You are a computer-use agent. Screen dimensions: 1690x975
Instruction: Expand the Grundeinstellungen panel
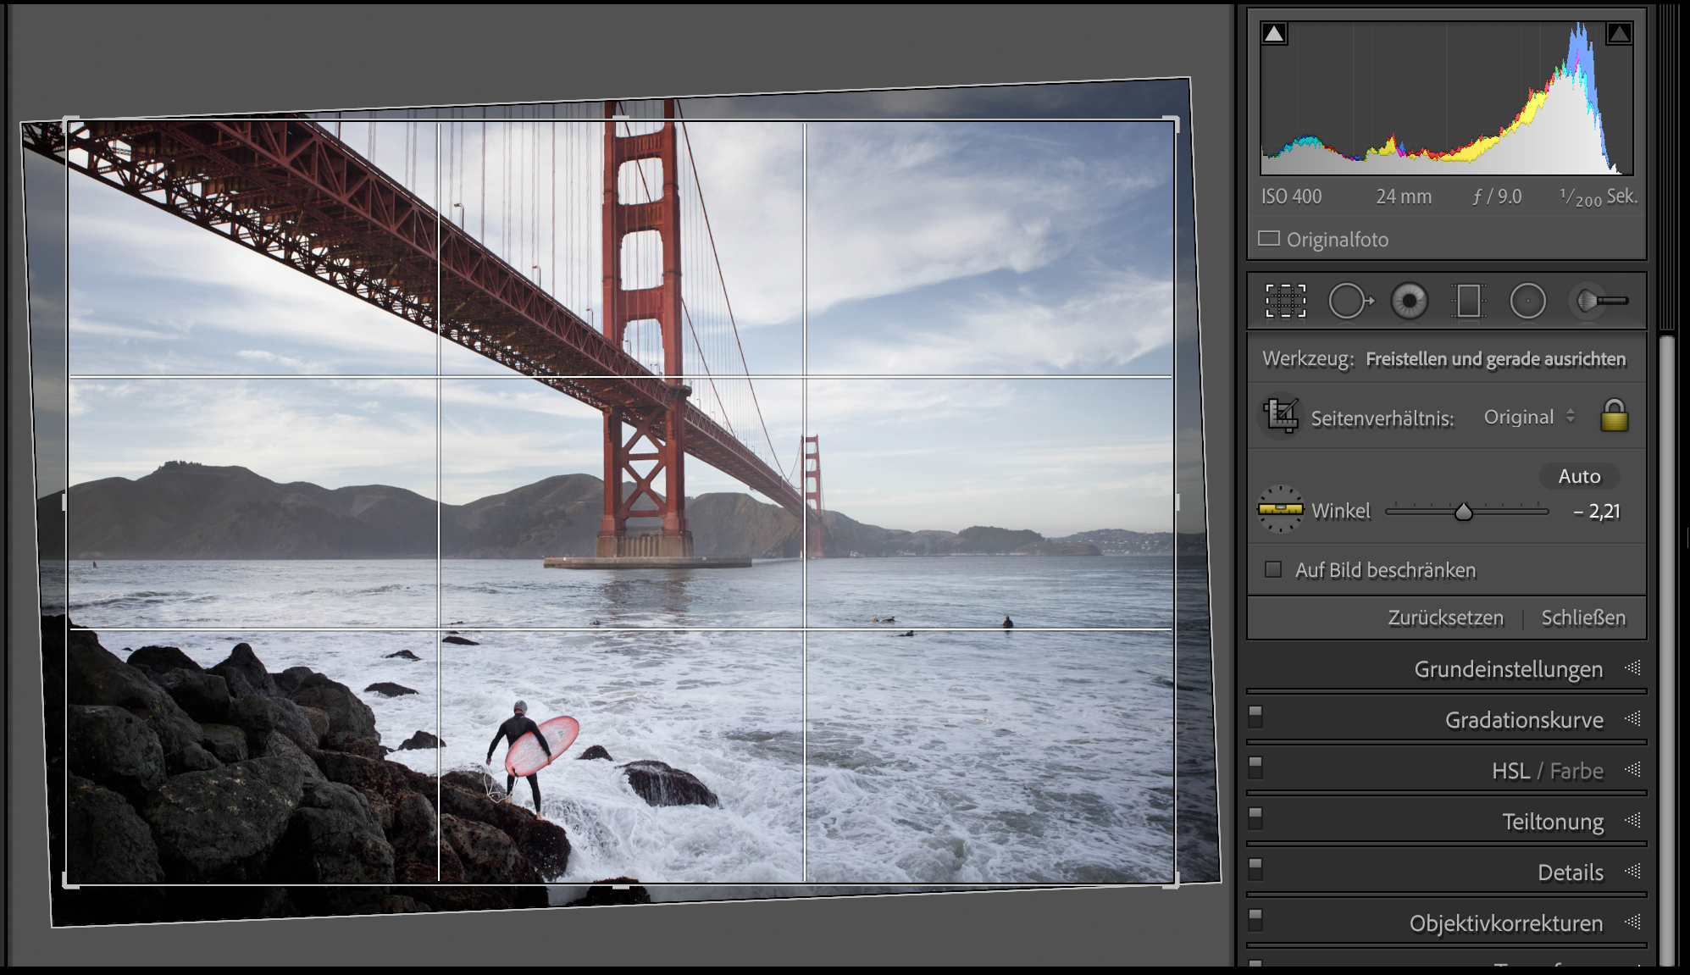click(1508, 669)
